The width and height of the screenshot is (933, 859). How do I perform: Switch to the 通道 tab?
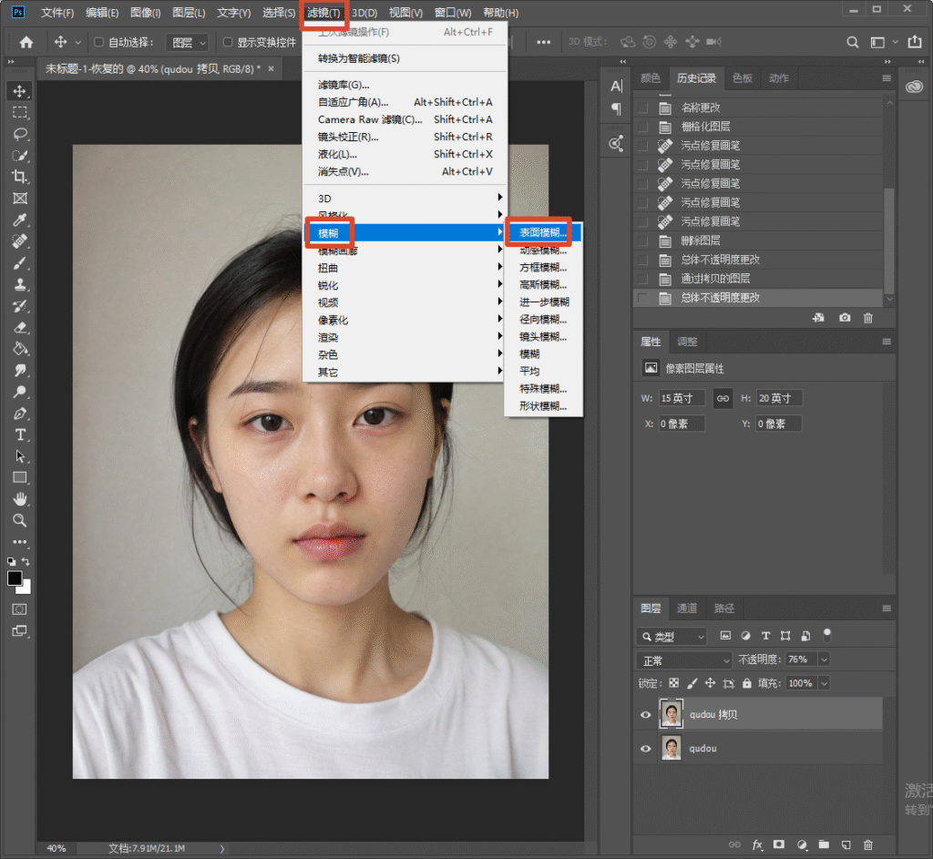(687, 608)
